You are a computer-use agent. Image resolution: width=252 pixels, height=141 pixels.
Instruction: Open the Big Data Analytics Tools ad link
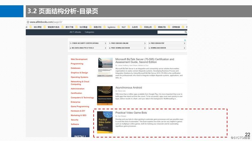pos(88,48)
